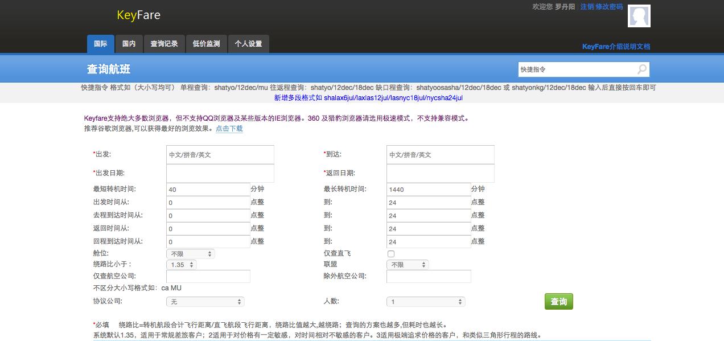This screenshot has width=724, height=341.
Task: Toggle the 仅查直飞 checkbox
Action: point(391,254)
